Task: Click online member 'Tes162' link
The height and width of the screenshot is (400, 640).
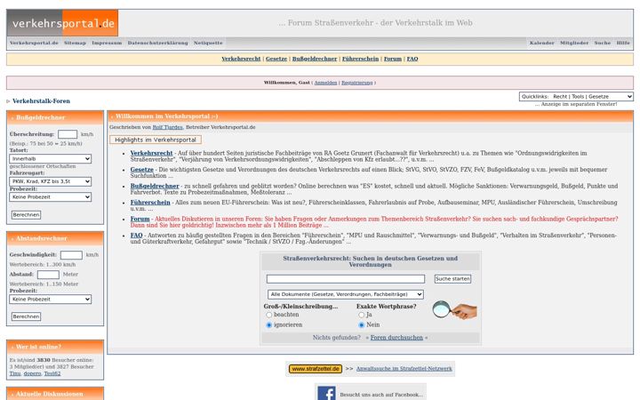Action: 52,373
